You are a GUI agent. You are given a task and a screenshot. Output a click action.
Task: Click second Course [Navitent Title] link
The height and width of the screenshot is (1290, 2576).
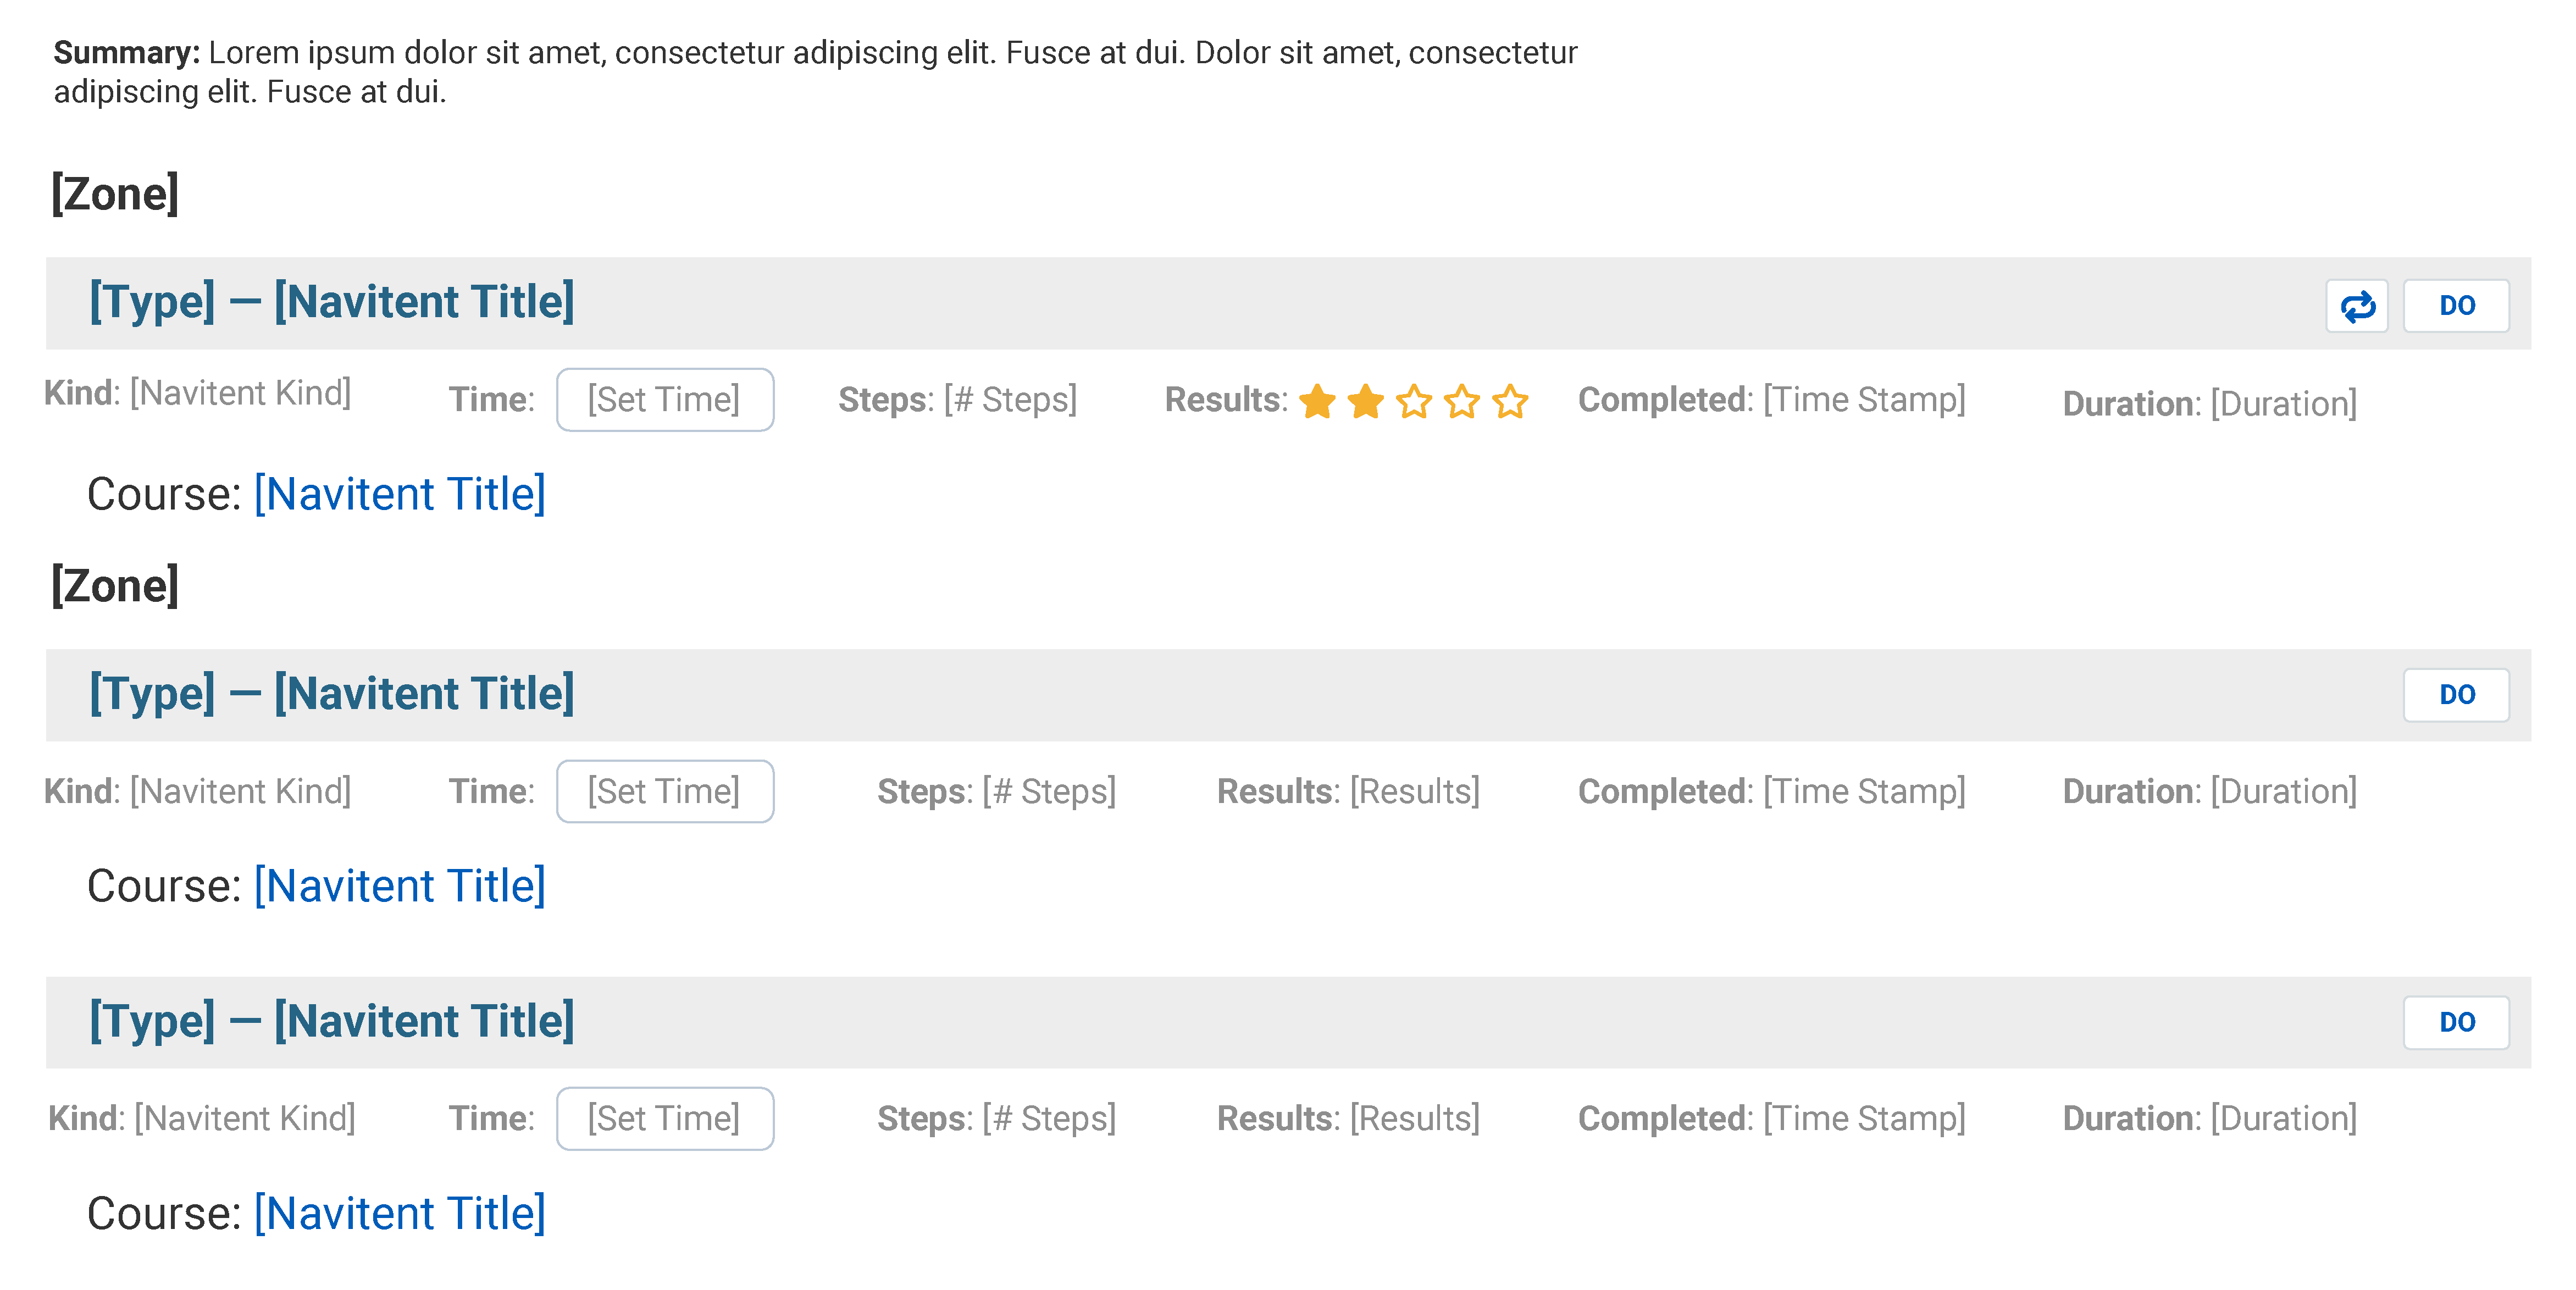point(400,886)
